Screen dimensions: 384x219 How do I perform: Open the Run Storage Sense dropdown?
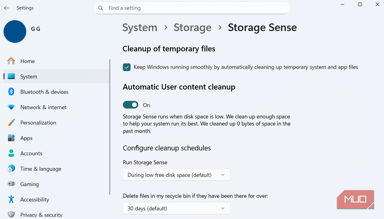pyautogui.click(x=176, y=175)
